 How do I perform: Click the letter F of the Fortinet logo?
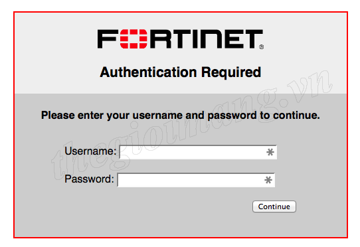(107, 39)
